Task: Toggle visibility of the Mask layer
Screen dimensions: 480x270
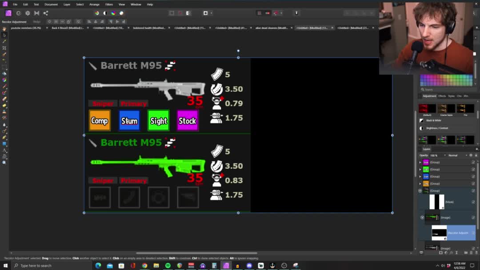Action: pos(473,202)
